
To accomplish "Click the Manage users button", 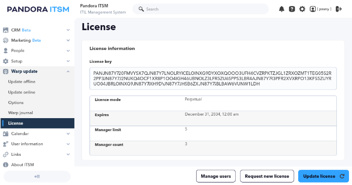I will click(x=216, y=176).
